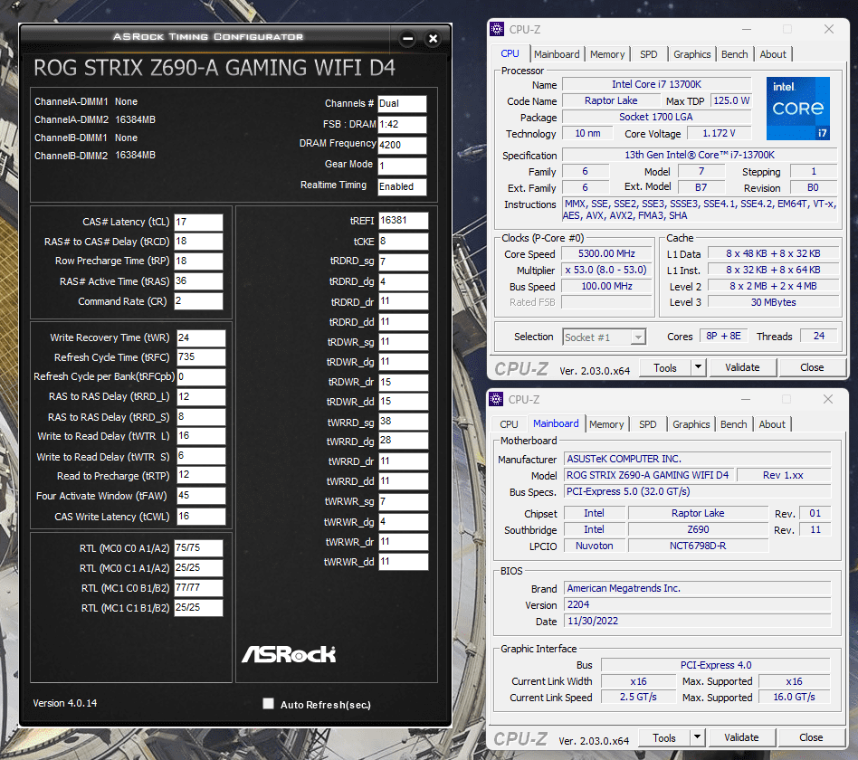
Task: Click the processor name Intel Core i7 13700K
Action: click(657, 84)
